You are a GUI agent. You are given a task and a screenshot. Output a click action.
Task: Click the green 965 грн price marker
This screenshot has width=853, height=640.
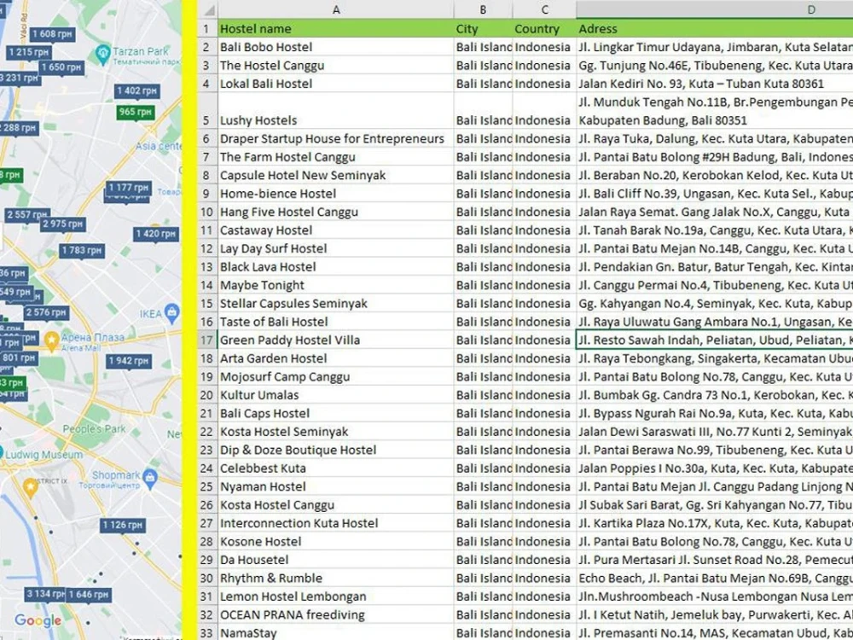[136, 112]
